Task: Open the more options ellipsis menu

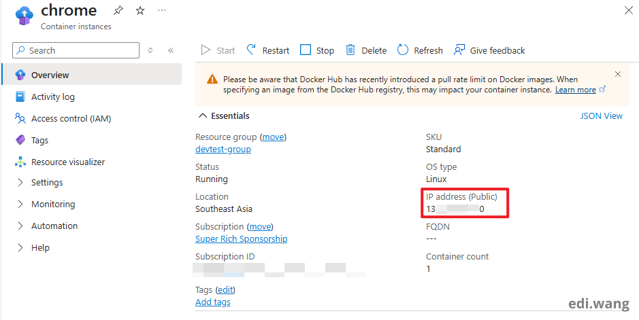Action: pos(161,10)
